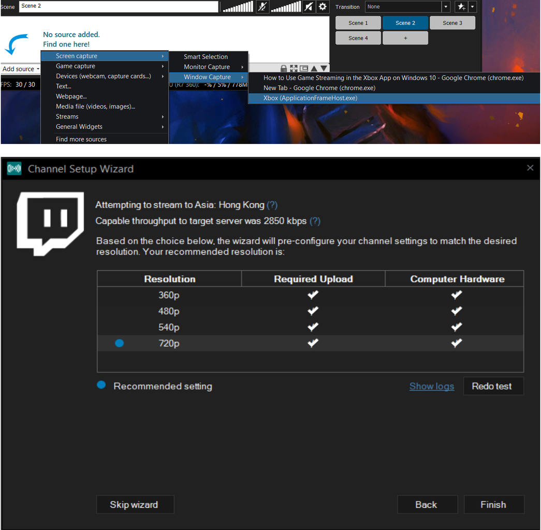The image size is (541, 530).
Task: Select the 480p resolution radio button
Action: (120, 311)
